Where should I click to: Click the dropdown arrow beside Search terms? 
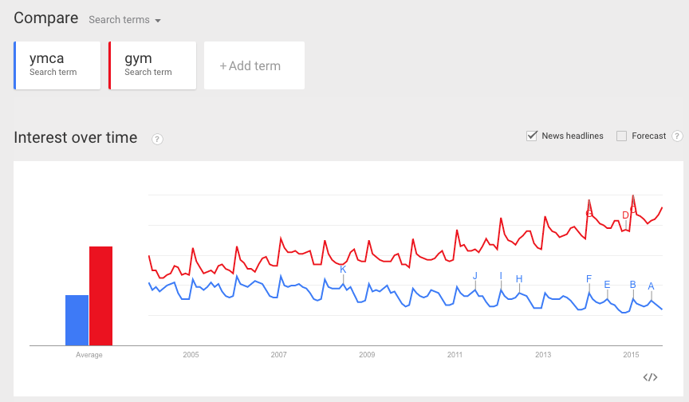(158, 21)
